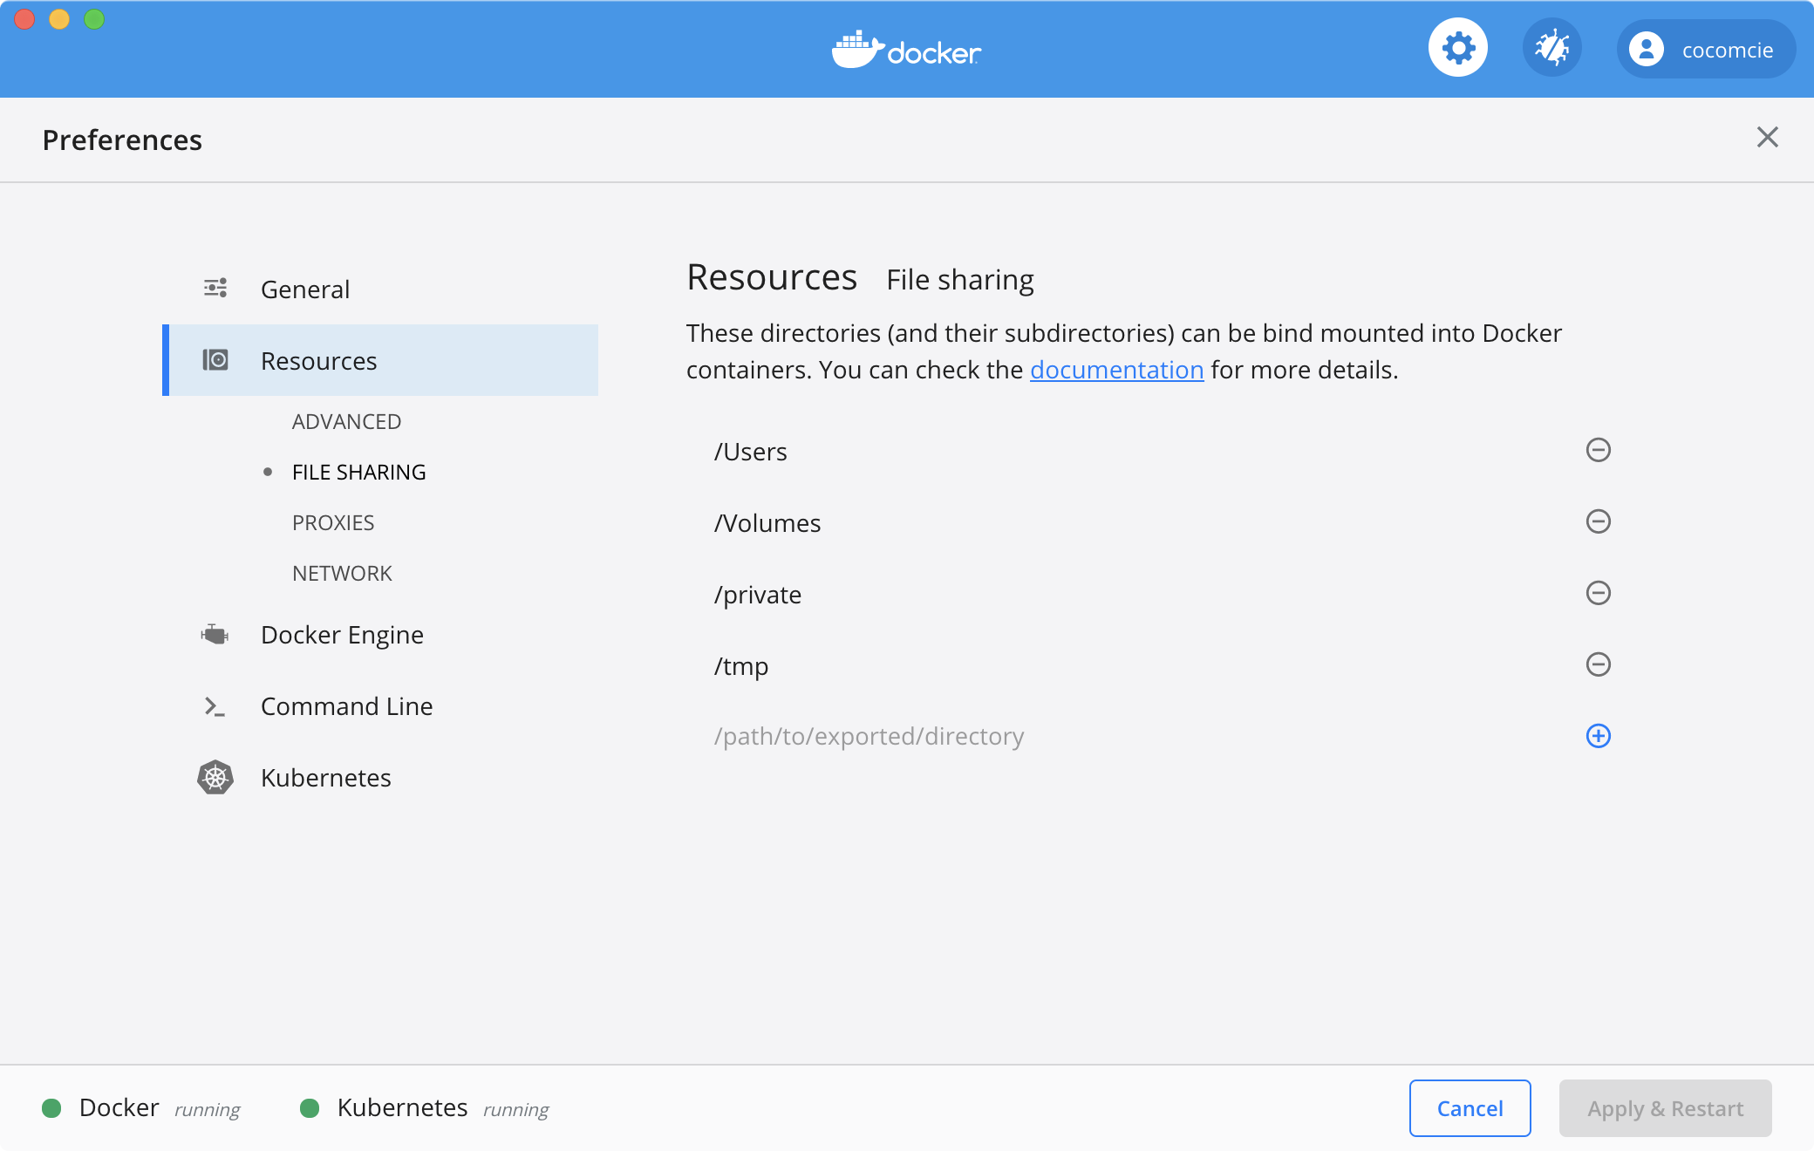The image size is (1814, 1151).
Task: Click the Docker whale logo
Action: coord(907,50)
